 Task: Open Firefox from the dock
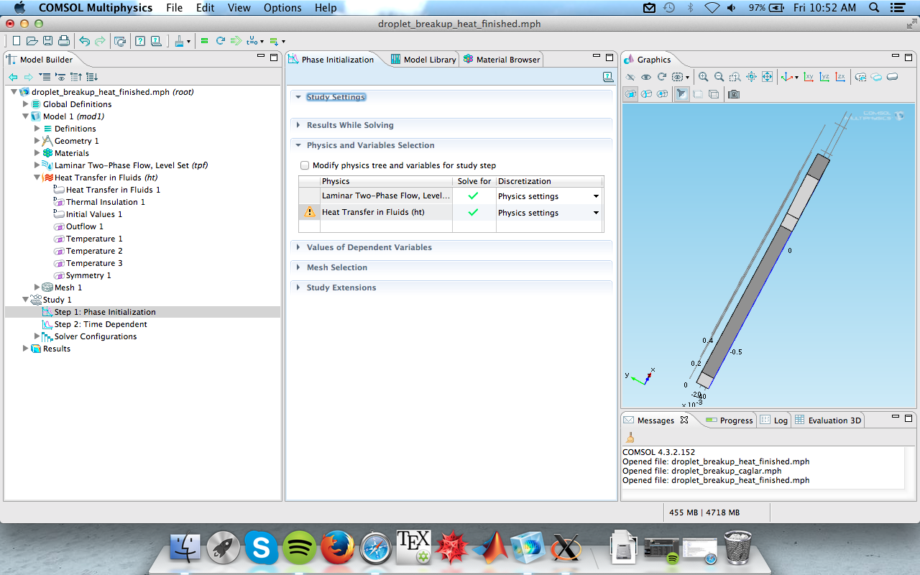[x=337, y=548]
